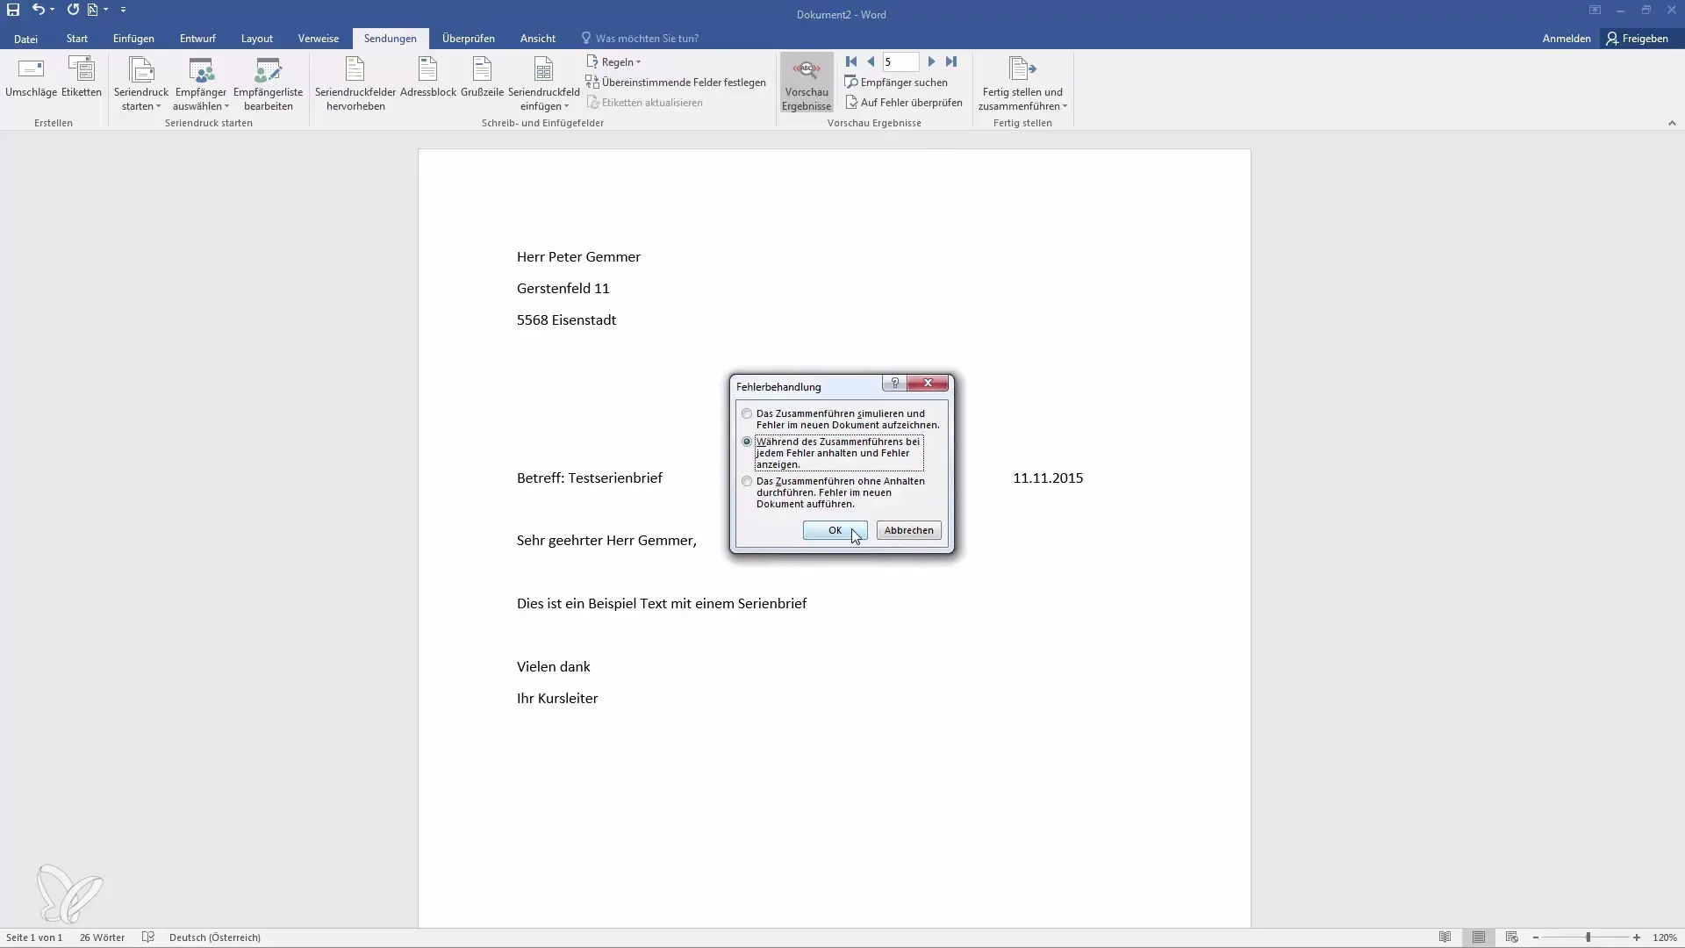Image resolution: width=1685 pixels, height=948 pixels.
Task: Click the Deutsch (Österreich) language indicator
Action: pyautogui.click(x=215, y=937)
